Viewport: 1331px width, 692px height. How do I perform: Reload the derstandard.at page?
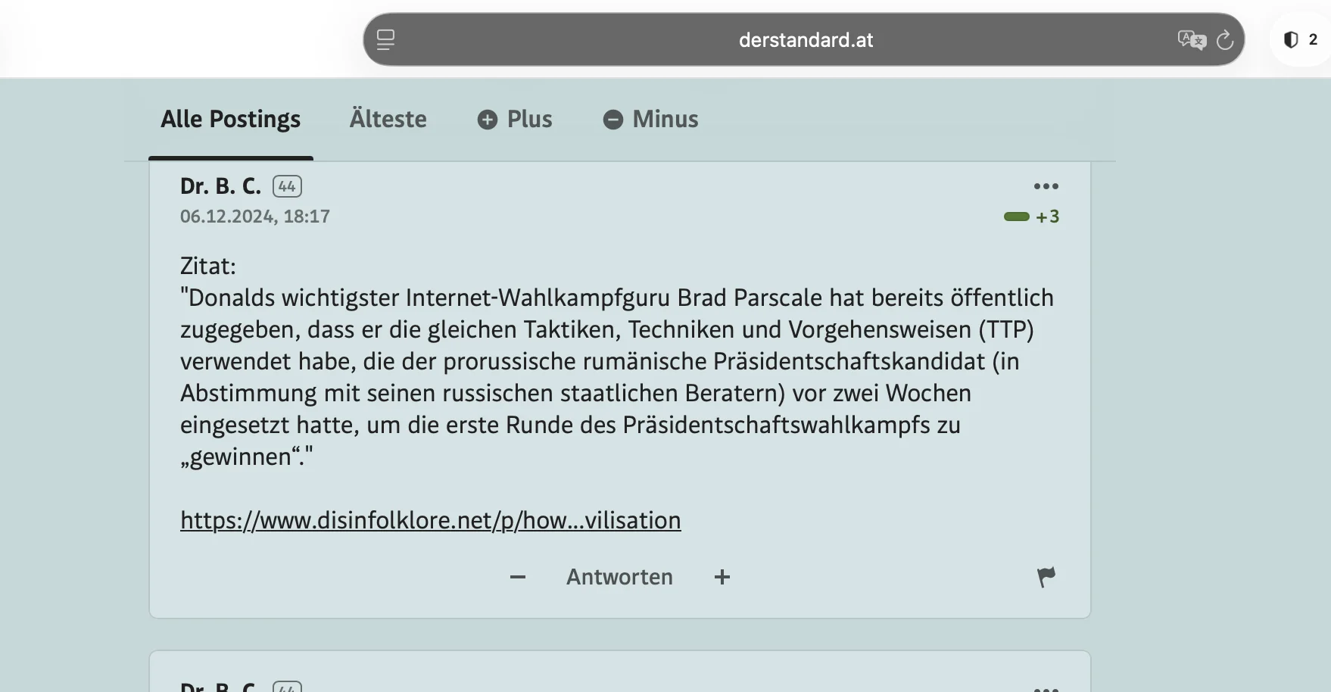click(x=1226, y=40)
